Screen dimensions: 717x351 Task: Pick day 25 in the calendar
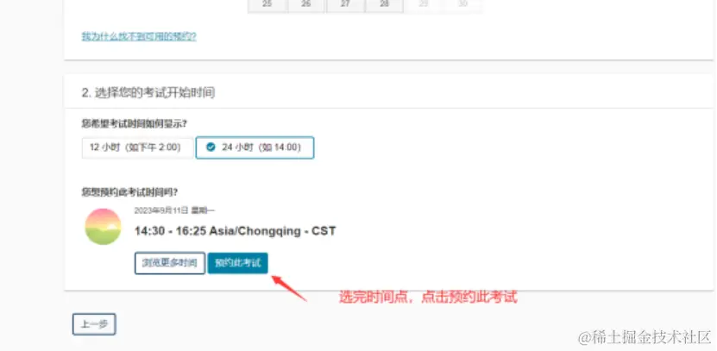pyautogui.click(x=267, y=5)
